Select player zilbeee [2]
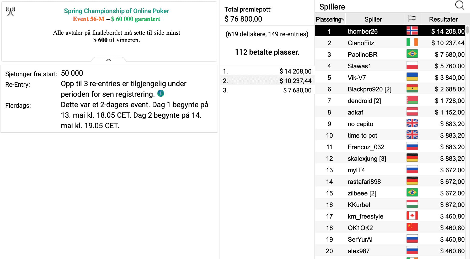 click(362, 193)
